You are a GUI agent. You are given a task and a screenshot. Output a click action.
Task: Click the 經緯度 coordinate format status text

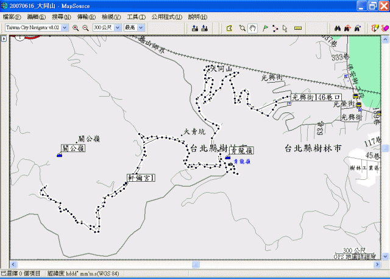[83, 274]
